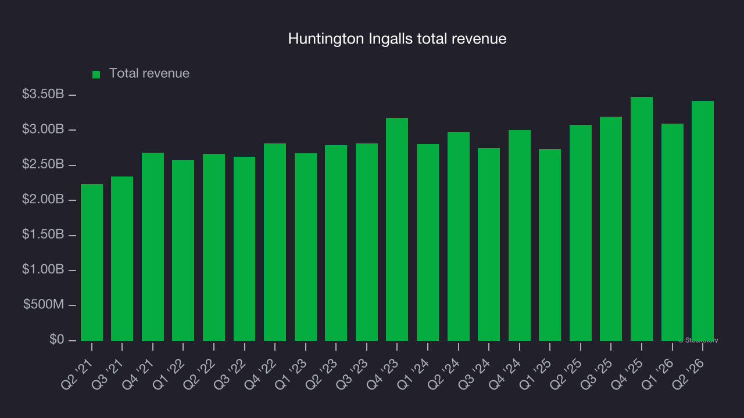Pick the Q2 '23 revenue bar
The width and height of the screenshot is (744, 418).
click(x=336, y=243)
